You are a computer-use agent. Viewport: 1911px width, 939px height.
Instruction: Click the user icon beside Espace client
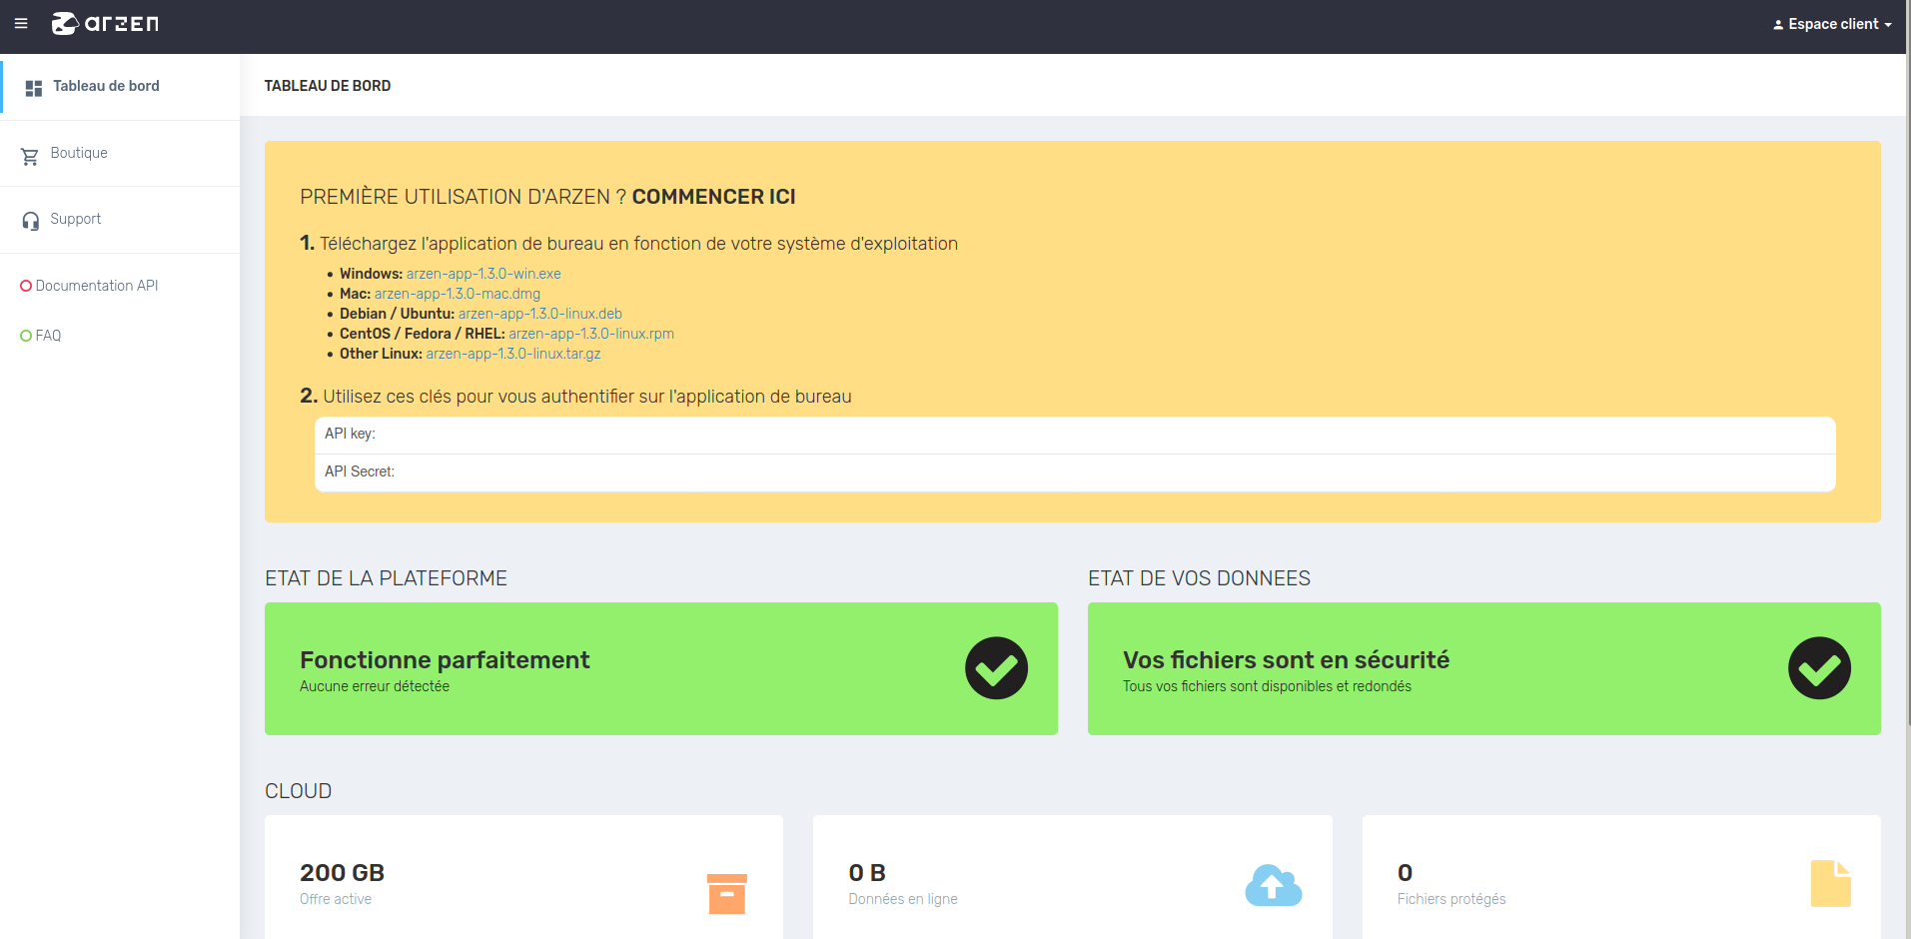click(1778, 25)
